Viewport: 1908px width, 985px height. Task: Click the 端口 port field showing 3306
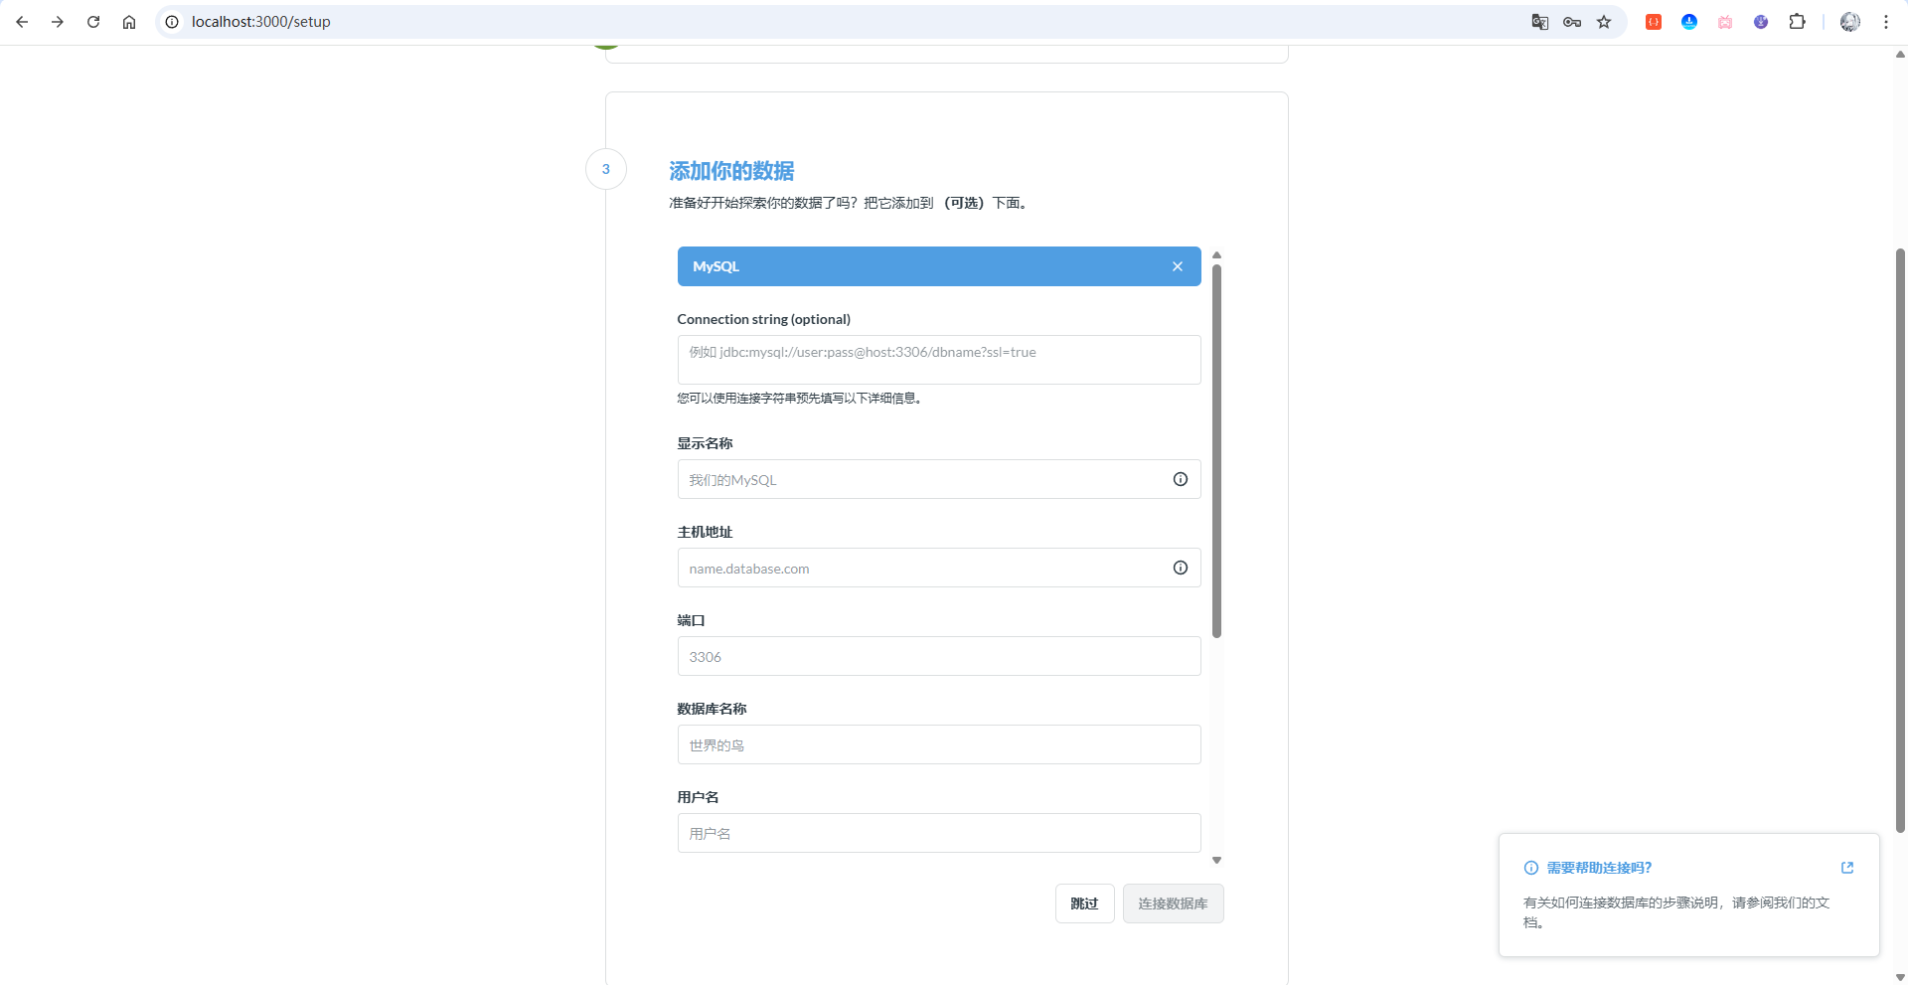tap(938, 656)
